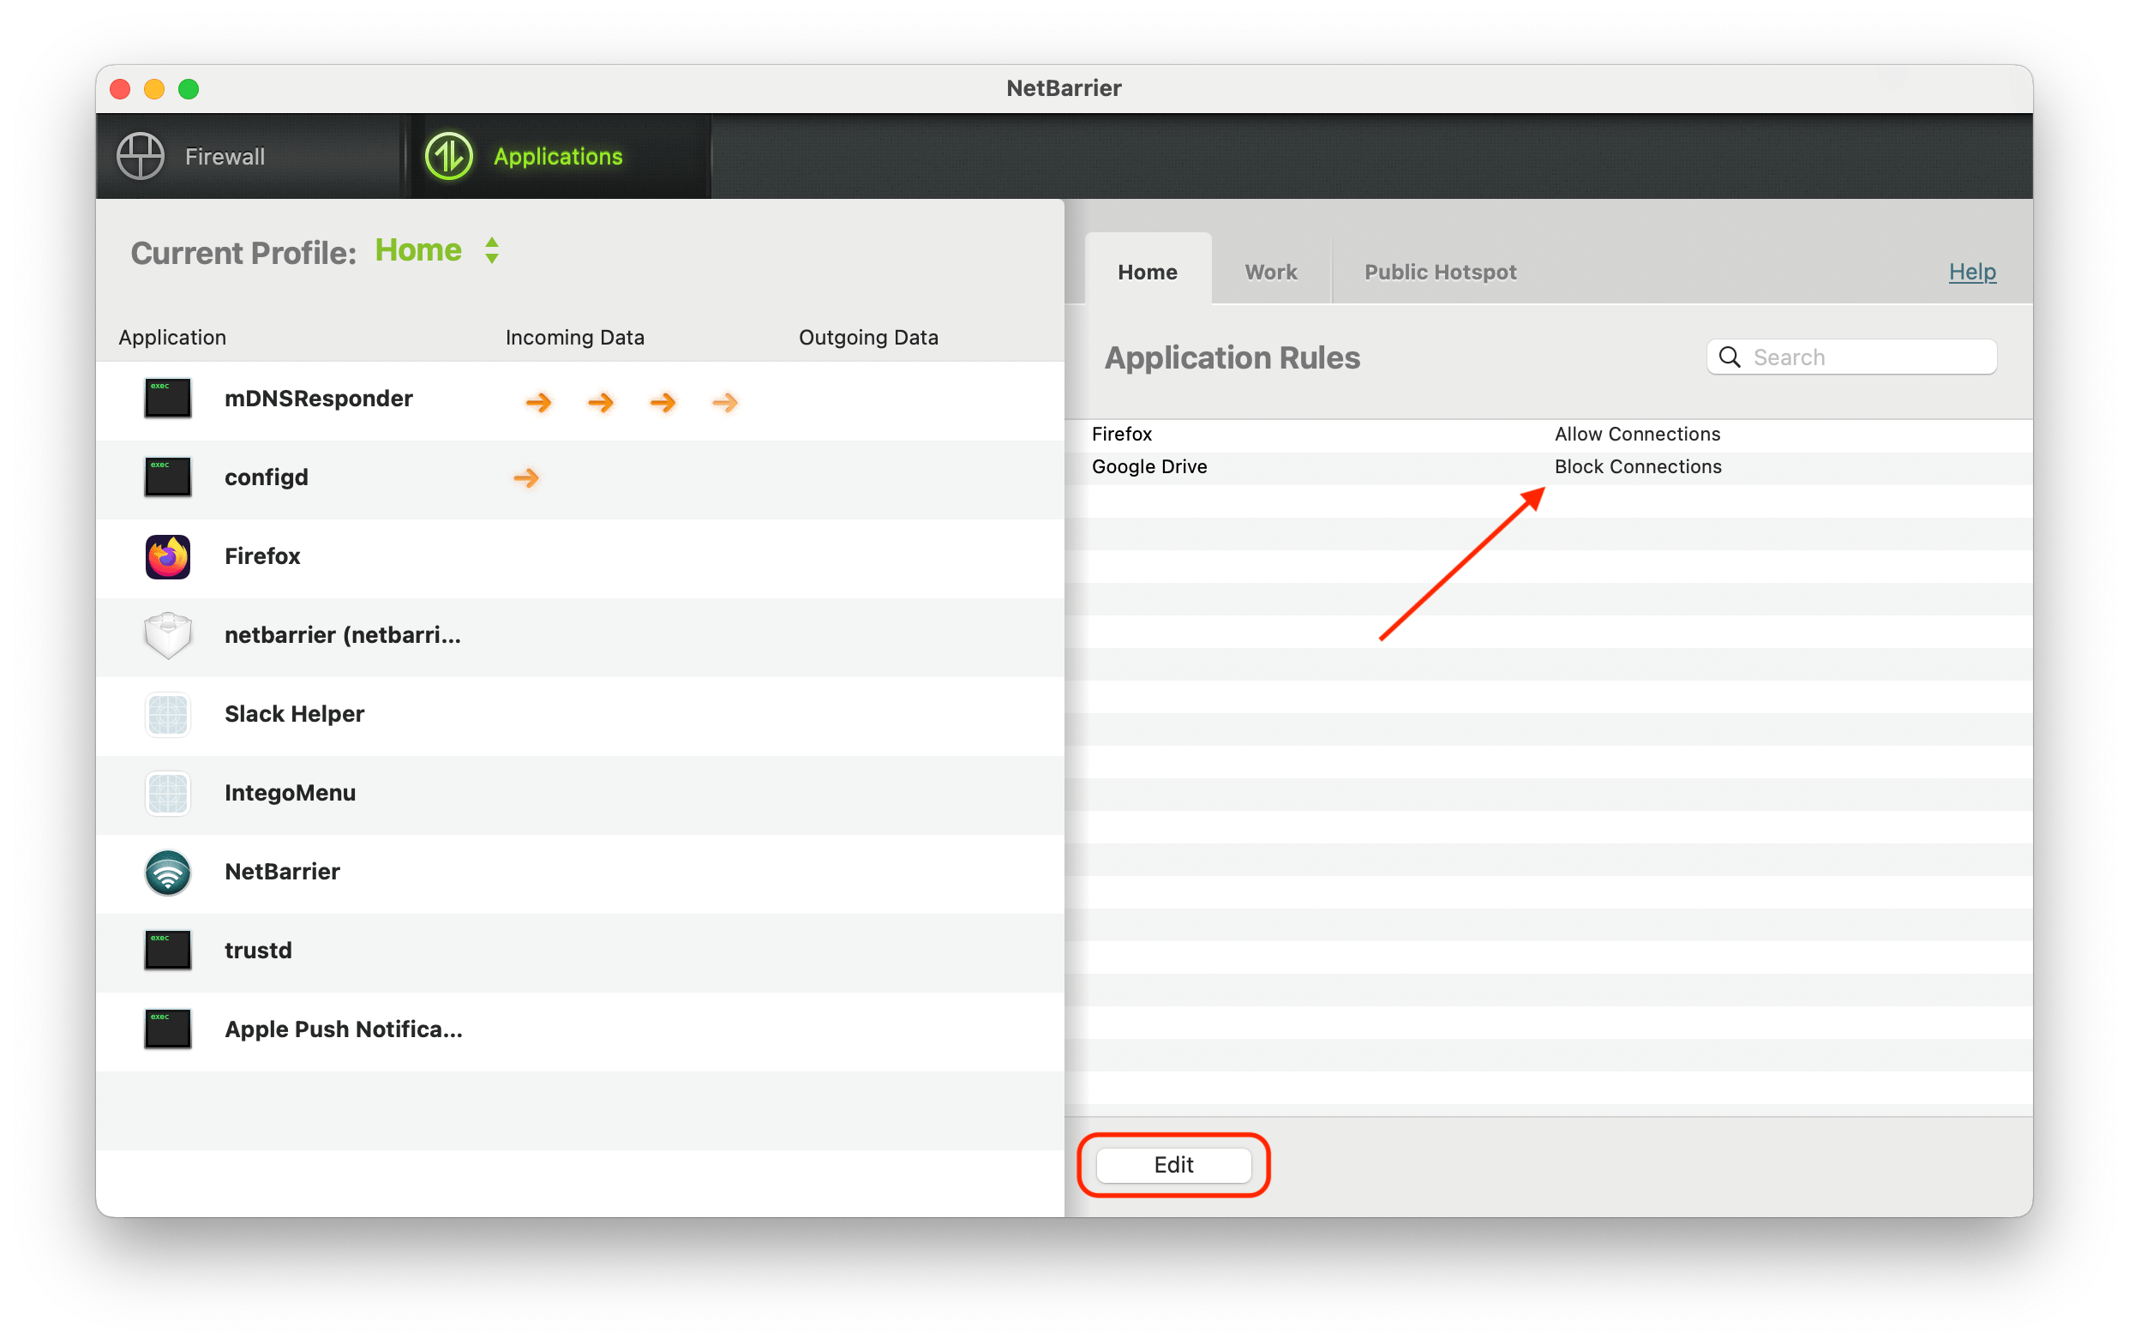The height and width of the screenshot is (1344, 2129).
Task: Click the Edit button below Application Rules
Action: pyautogui.click(x=1173, y=1165)
